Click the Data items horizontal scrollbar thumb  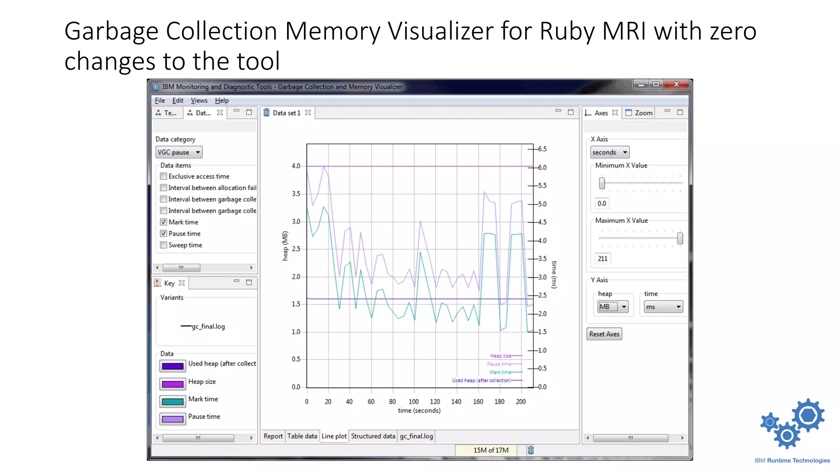181,268
